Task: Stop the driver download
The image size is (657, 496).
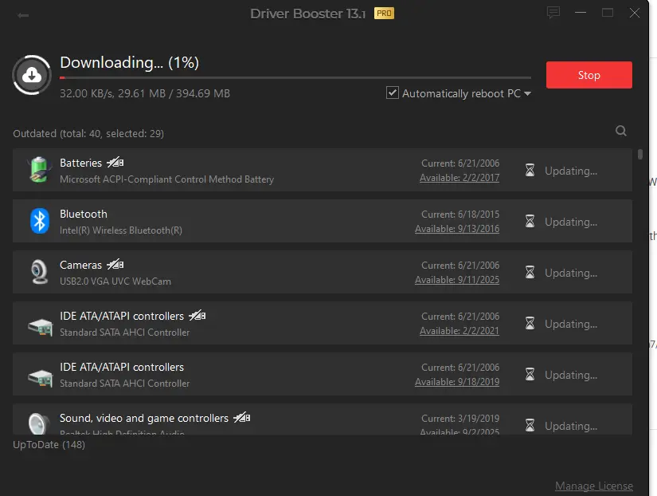Action: click(x=589, y=75)
